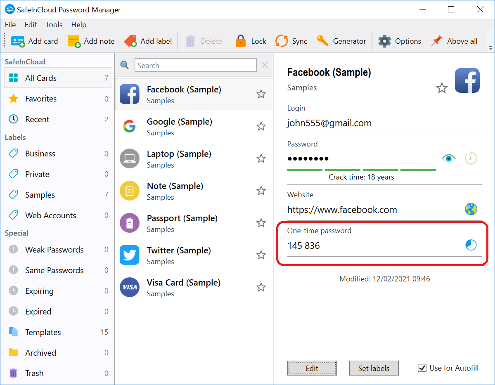Image resolution: width=495 pixels, height=385 pixels.
Task: Open the Help menu
Action: click(x=78, y=25)
